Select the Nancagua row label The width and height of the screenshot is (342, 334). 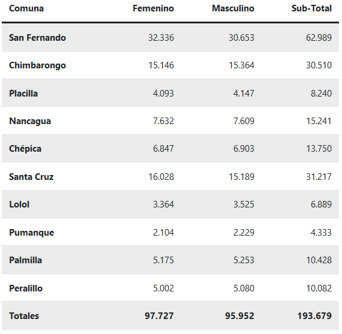(30, 121)
